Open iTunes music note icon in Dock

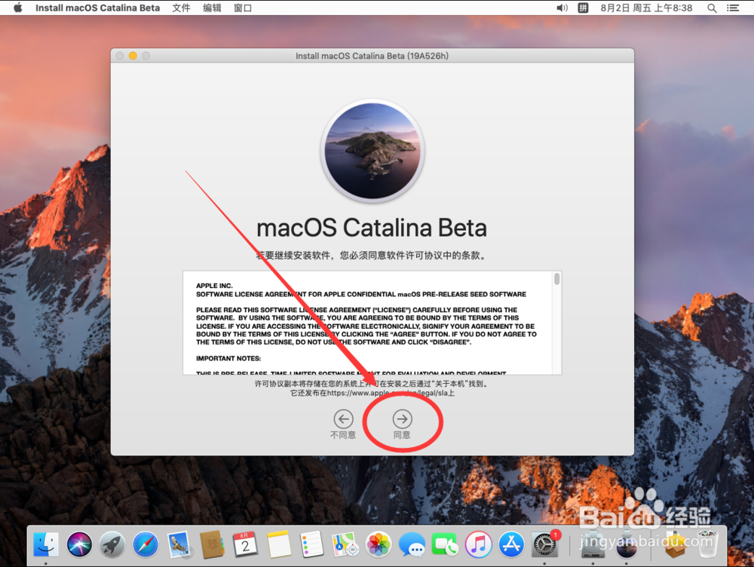[x=478, y=544]
